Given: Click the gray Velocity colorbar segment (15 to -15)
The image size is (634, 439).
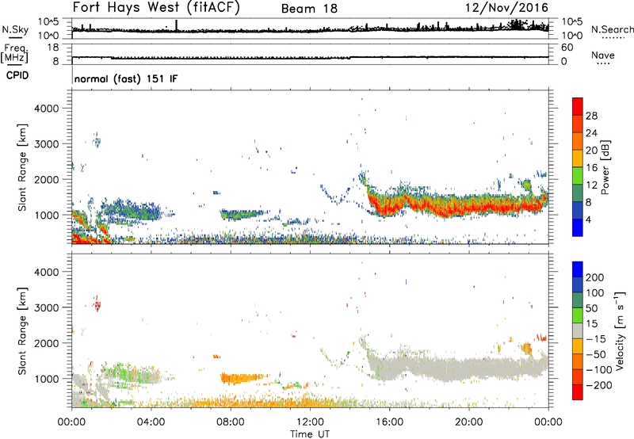Looking at the screenshot, I should pyautogui.click(x=578, y=330).
